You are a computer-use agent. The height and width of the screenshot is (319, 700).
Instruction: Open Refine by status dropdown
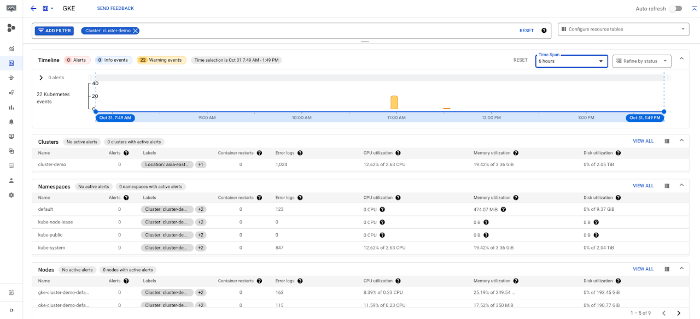click(641, 61)
